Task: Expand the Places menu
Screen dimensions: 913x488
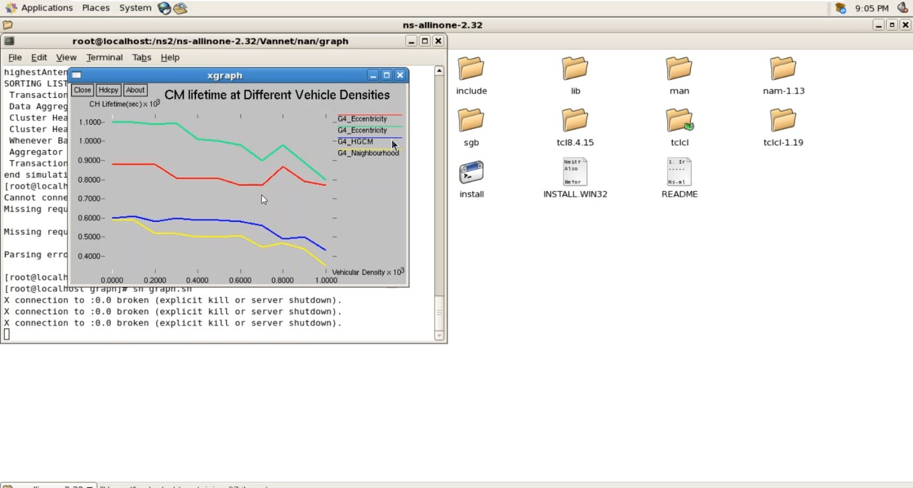Action: [96, 8]
